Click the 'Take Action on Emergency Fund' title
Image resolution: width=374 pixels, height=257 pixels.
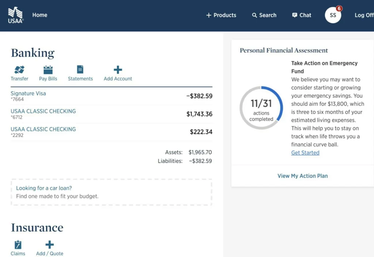click(324, 67)
